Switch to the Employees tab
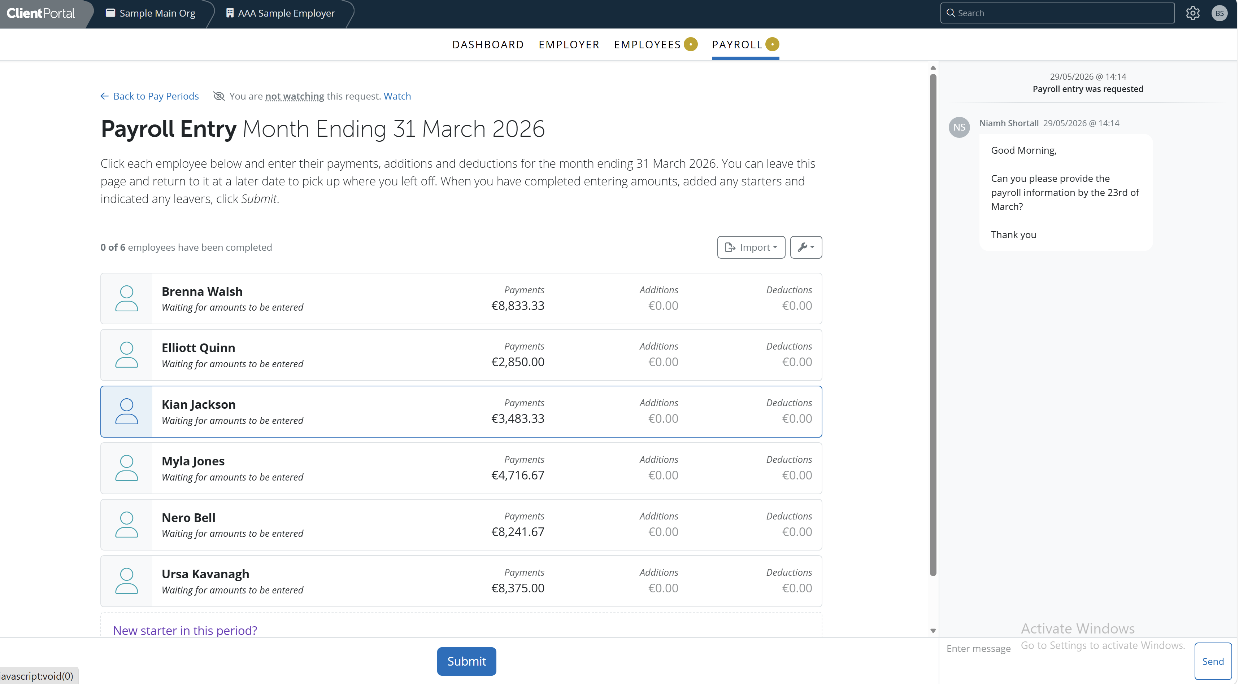This screenshot has height=684, width=1239. (647, 45)
